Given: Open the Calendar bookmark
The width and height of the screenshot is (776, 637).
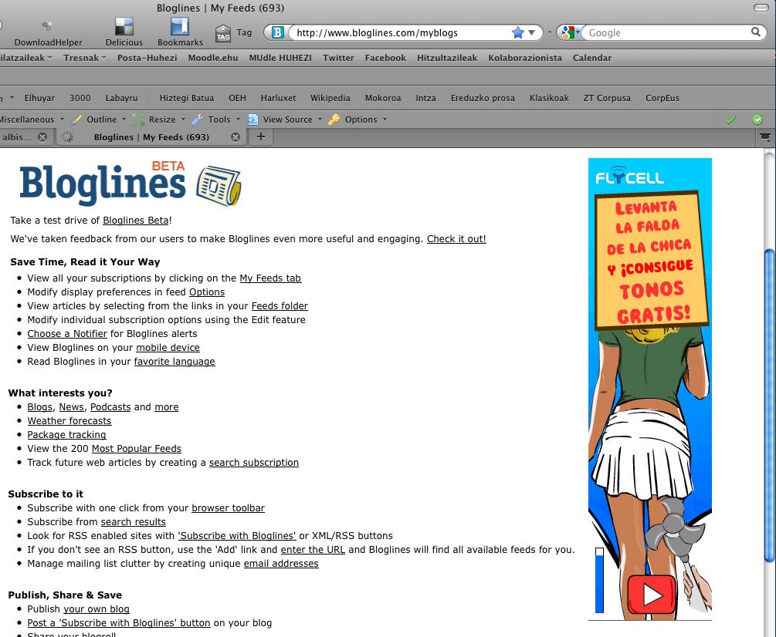Looking at the screenshot, I should tap(592, 58).
